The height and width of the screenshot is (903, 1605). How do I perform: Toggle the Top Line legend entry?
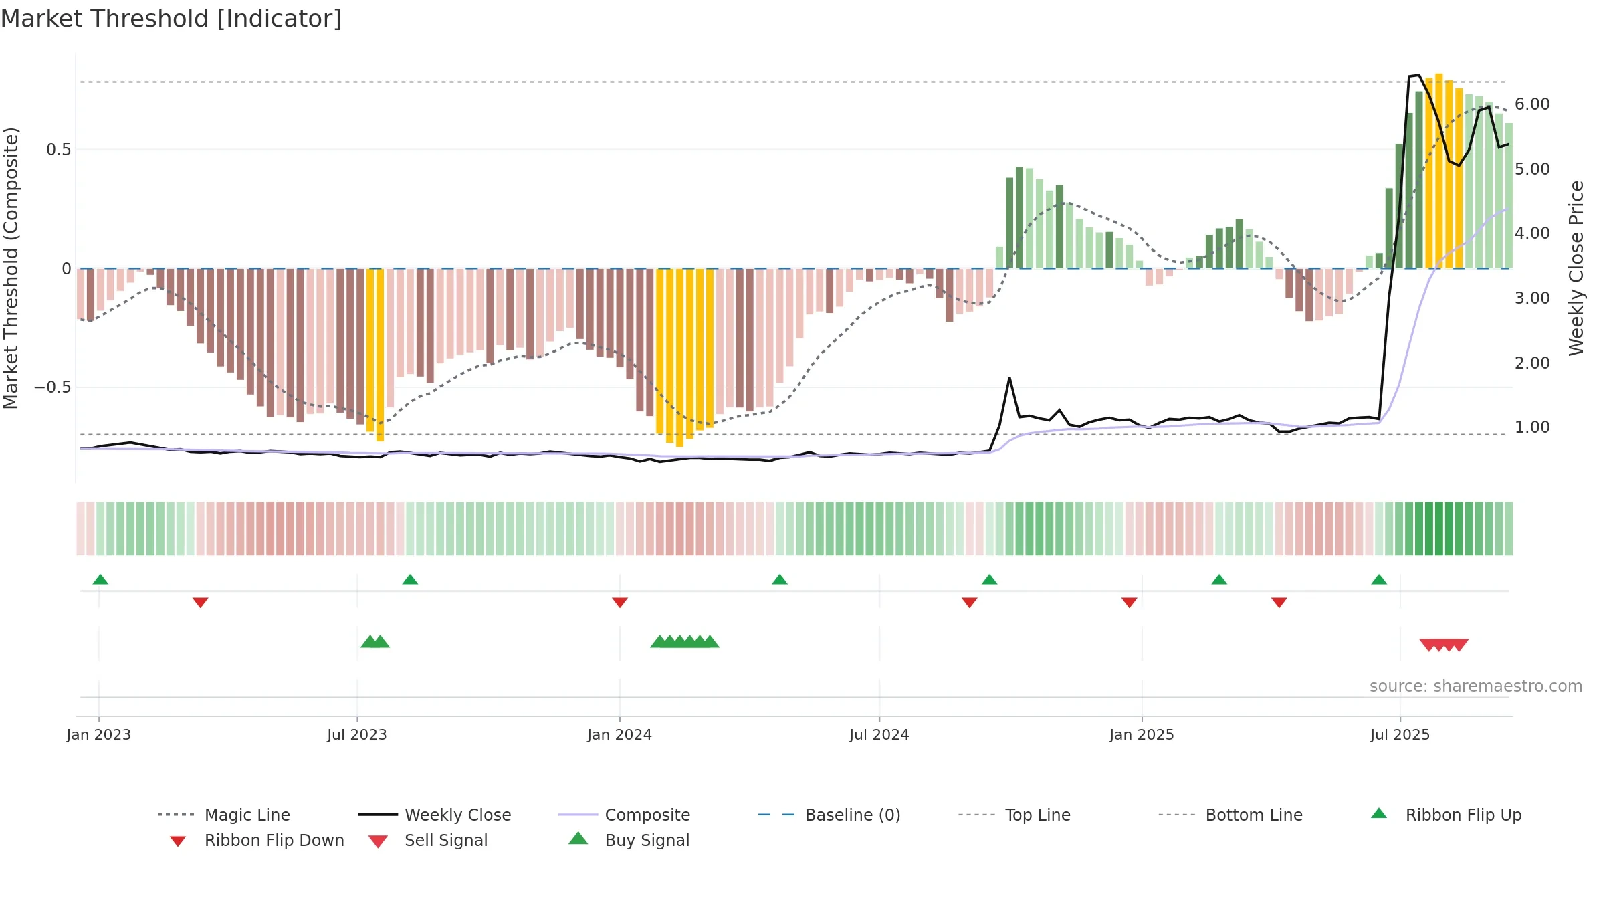tap(1014, 815)
